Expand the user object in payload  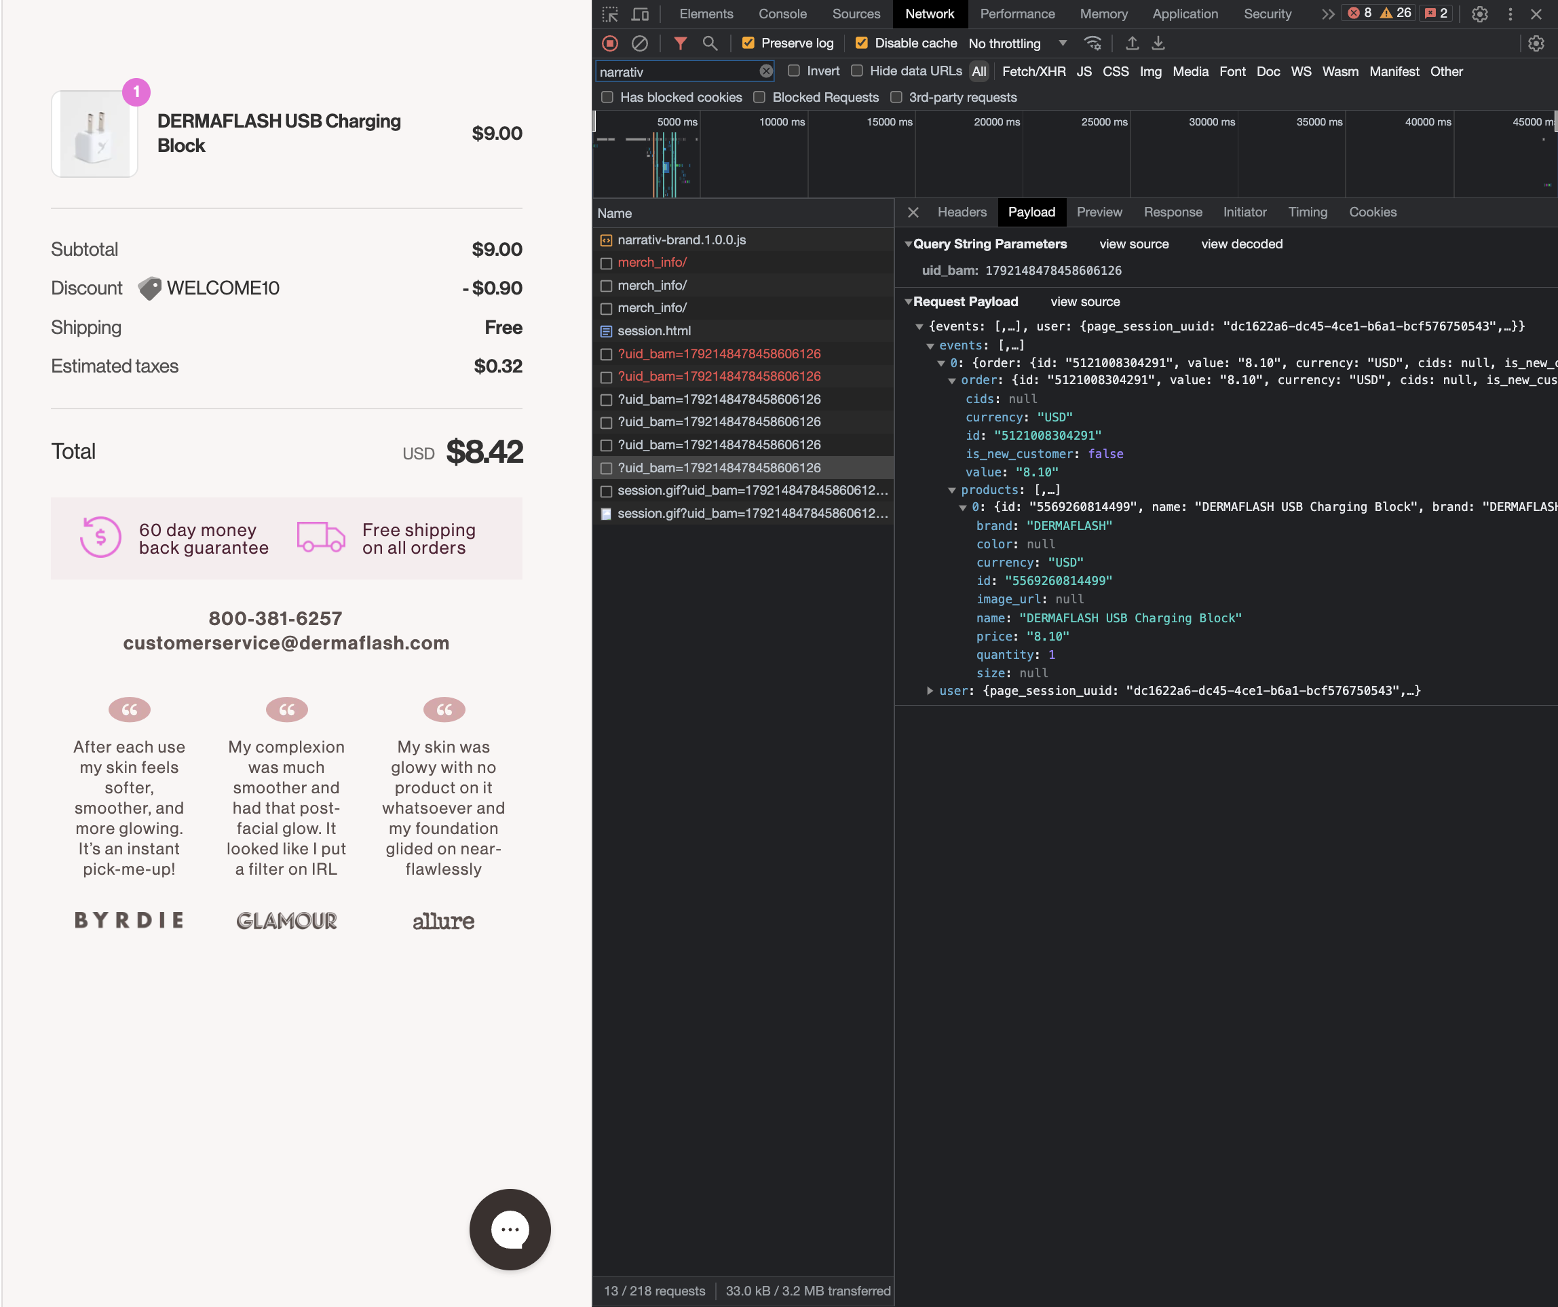[x=930, y=691]
